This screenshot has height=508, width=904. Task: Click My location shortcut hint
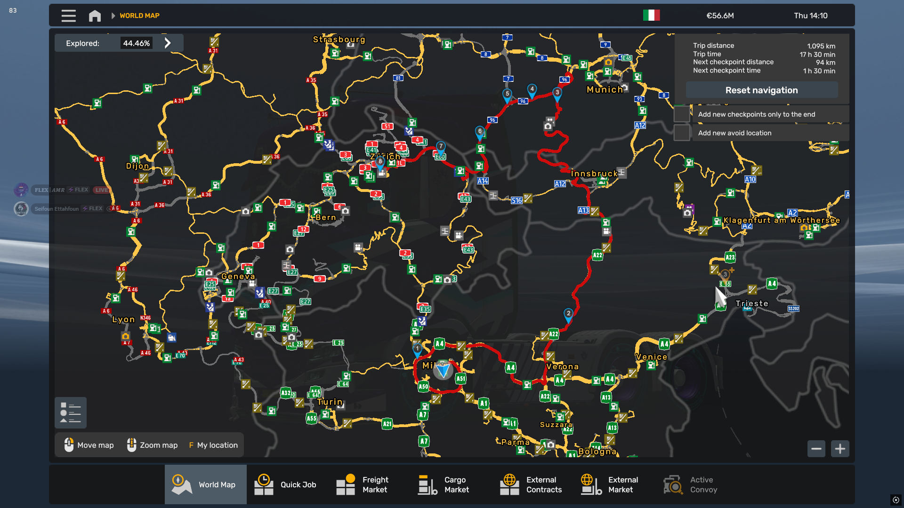click(213, 445)
